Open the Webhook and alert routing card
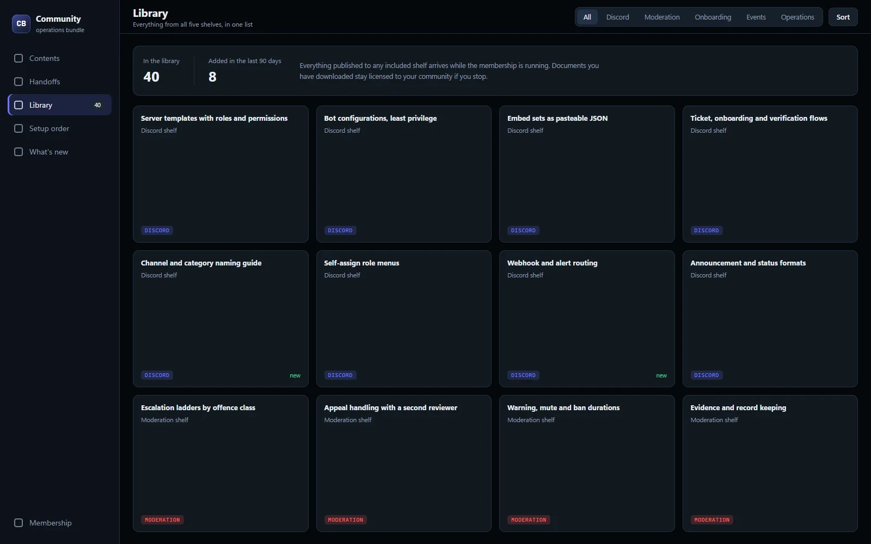Screen dimensions: 871x544 point(587,319)
